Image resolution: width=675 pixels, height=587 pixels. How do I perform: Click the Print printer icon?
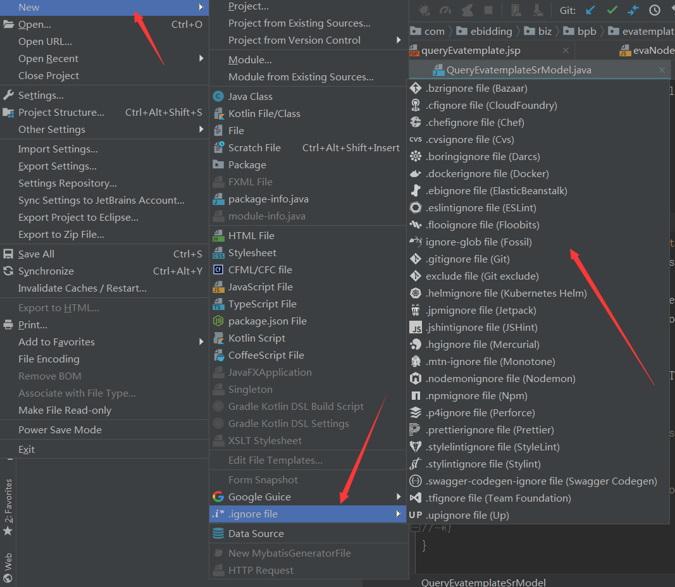pyautogui.click(x=8, y=325)
